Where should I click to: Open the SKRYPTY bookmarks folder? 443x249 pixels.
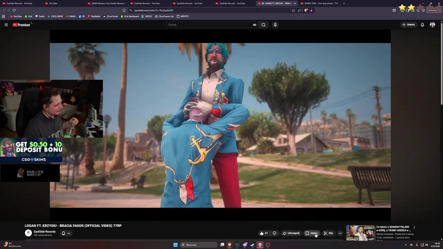pos(183,16)
